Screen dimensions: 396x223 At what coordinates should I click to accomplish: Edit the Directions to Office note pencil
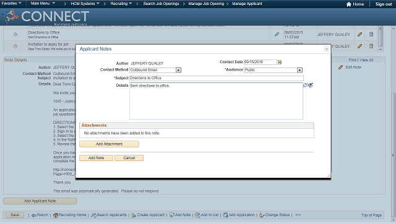pos(360,35)
